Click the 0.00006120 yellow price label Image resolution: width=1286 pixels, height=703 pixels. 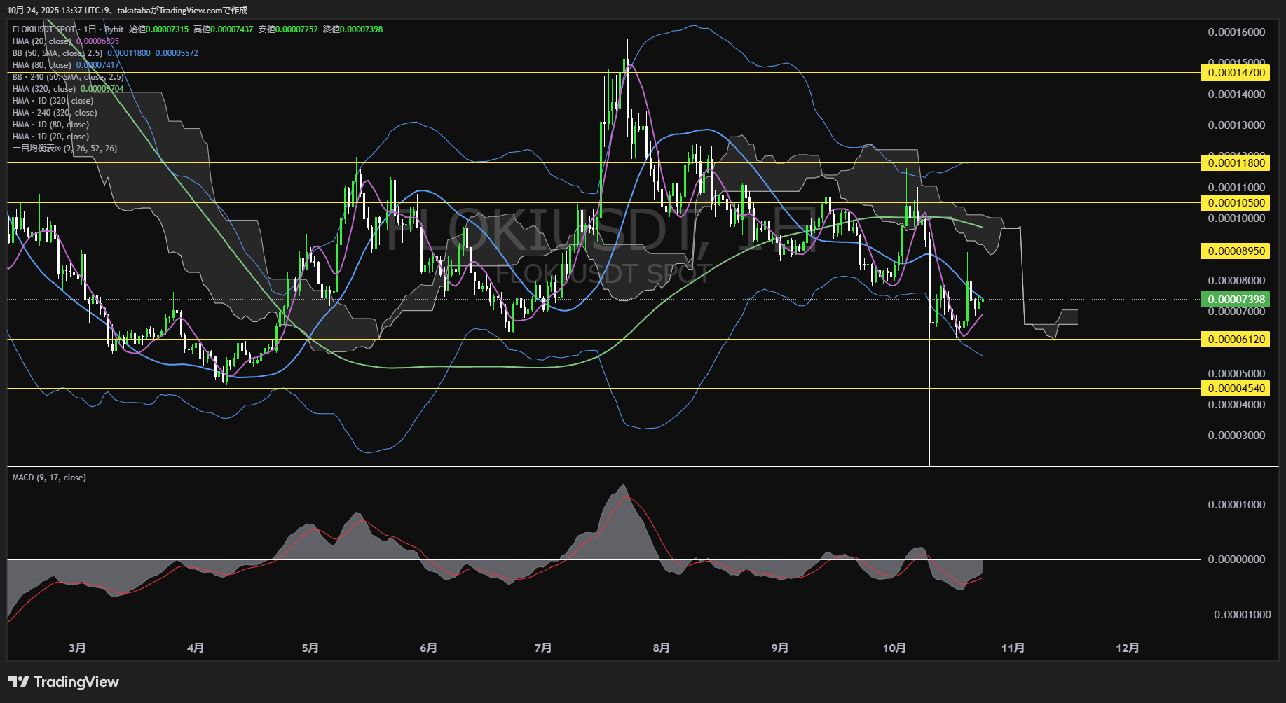pos(1236,340)
